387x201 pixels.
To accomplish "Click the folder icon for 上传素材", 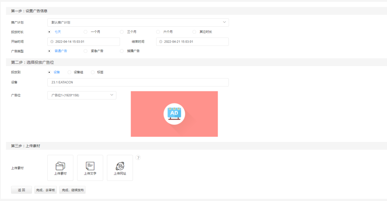I will 60,166.
